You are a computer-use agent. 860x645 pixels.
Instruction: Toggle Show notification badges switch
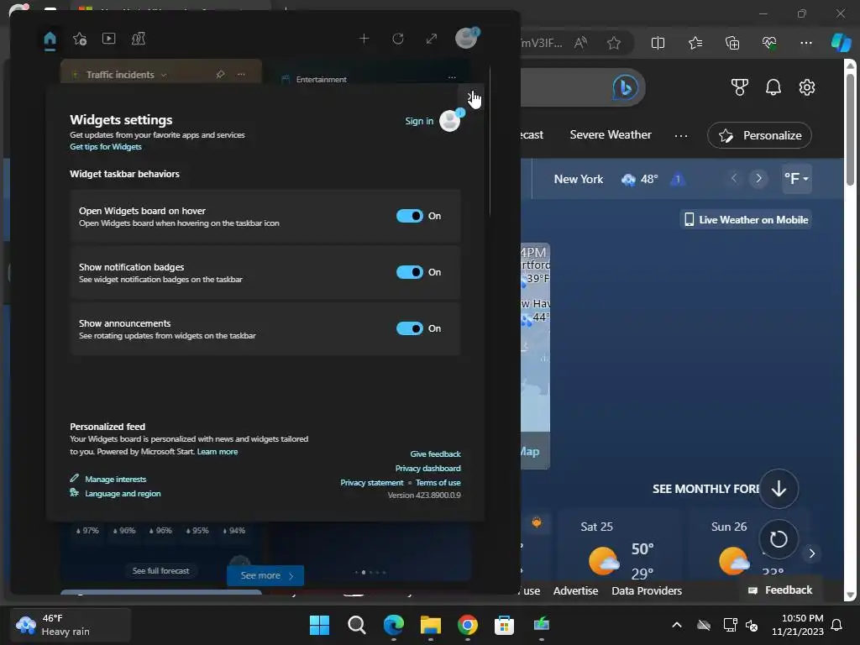409,272
